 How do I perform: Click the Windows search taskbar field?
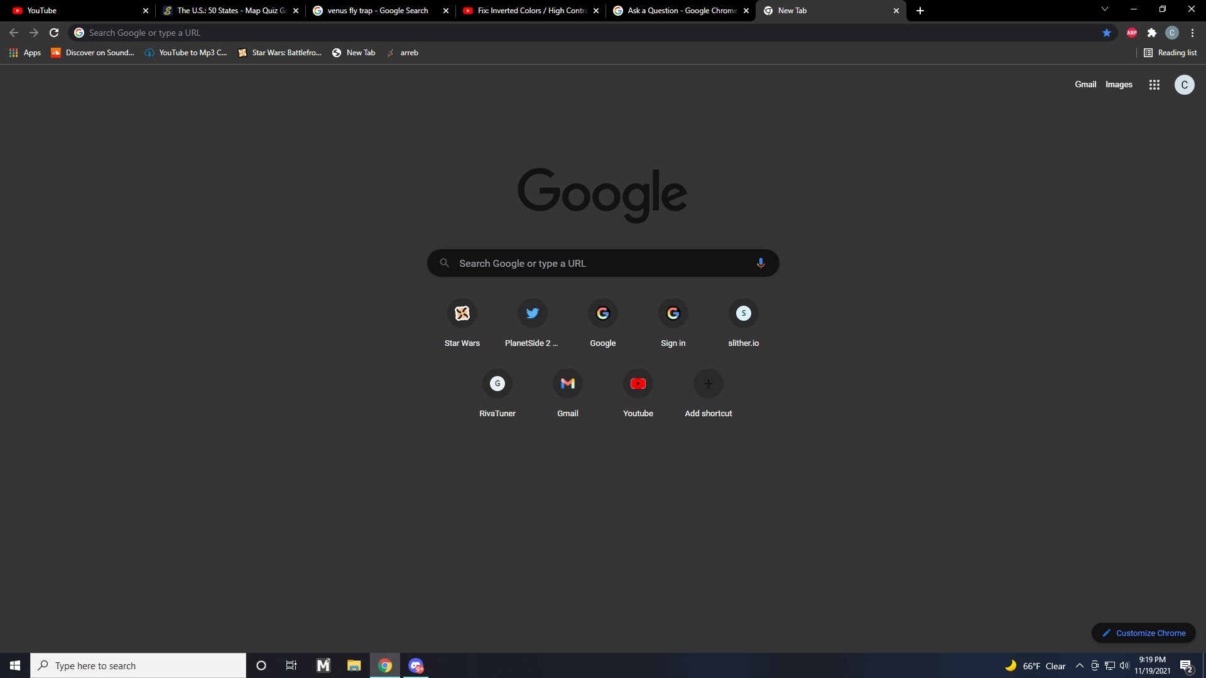tap(138, 665)
